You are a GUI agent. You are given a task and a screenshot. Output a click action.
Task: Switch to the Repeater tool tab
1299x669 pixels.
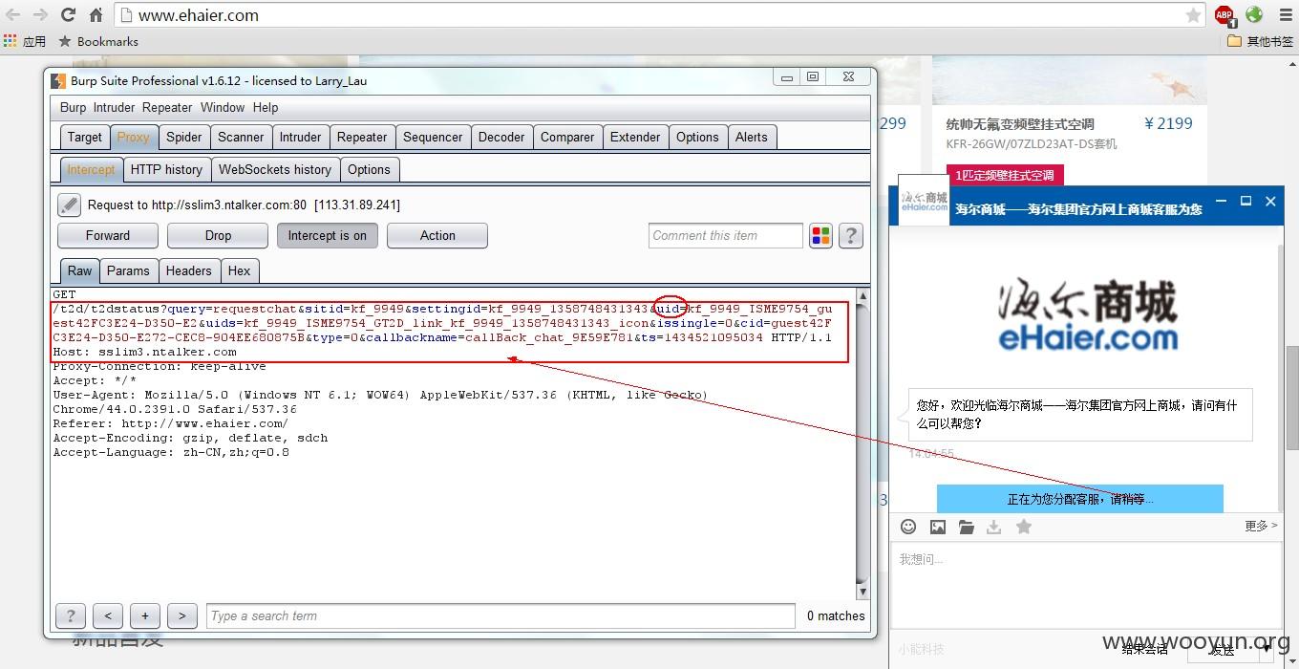(362, 138)
